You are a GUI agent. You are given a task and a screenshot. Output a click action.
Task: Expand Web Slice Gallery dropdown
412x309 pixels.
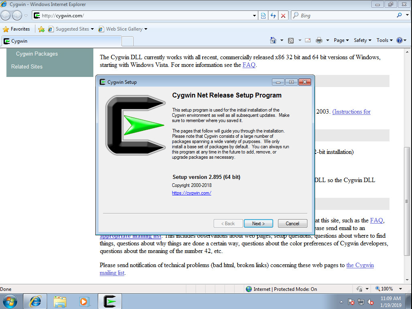pyautogui.click(x=146, y=29)
